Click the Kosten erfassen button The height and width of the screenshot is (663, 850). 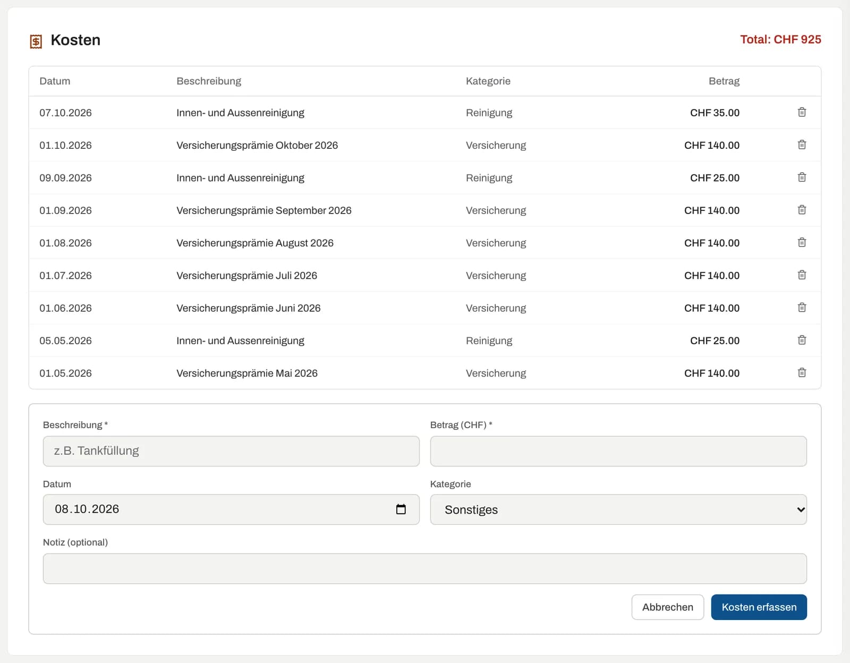[759, 607]
